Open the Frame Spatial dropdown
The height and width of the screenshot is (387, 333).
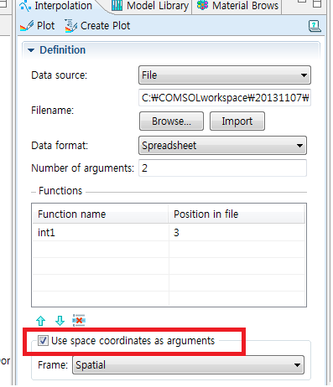click(188, 365)
